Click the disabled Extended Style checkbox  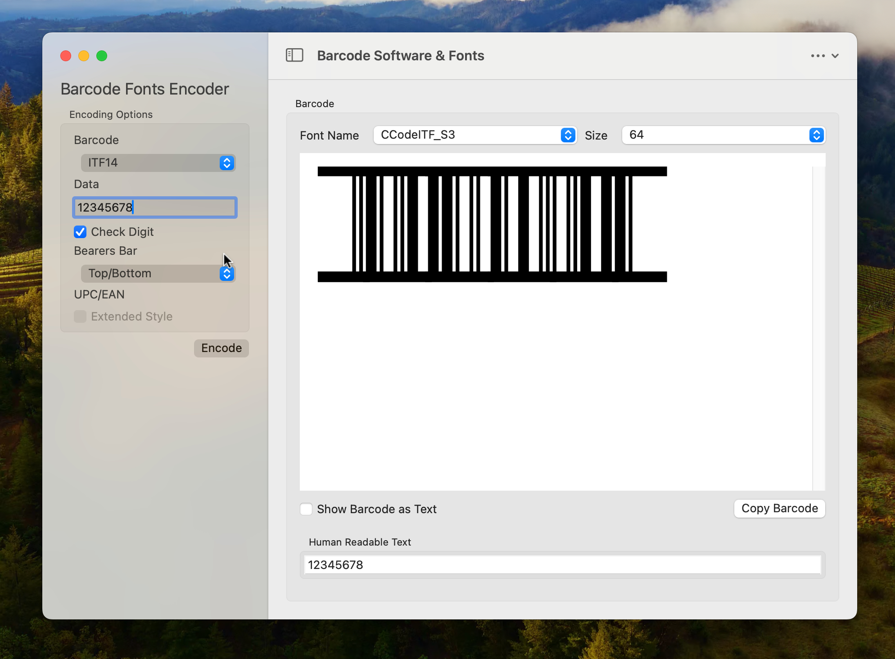click(x=80, y=316)
